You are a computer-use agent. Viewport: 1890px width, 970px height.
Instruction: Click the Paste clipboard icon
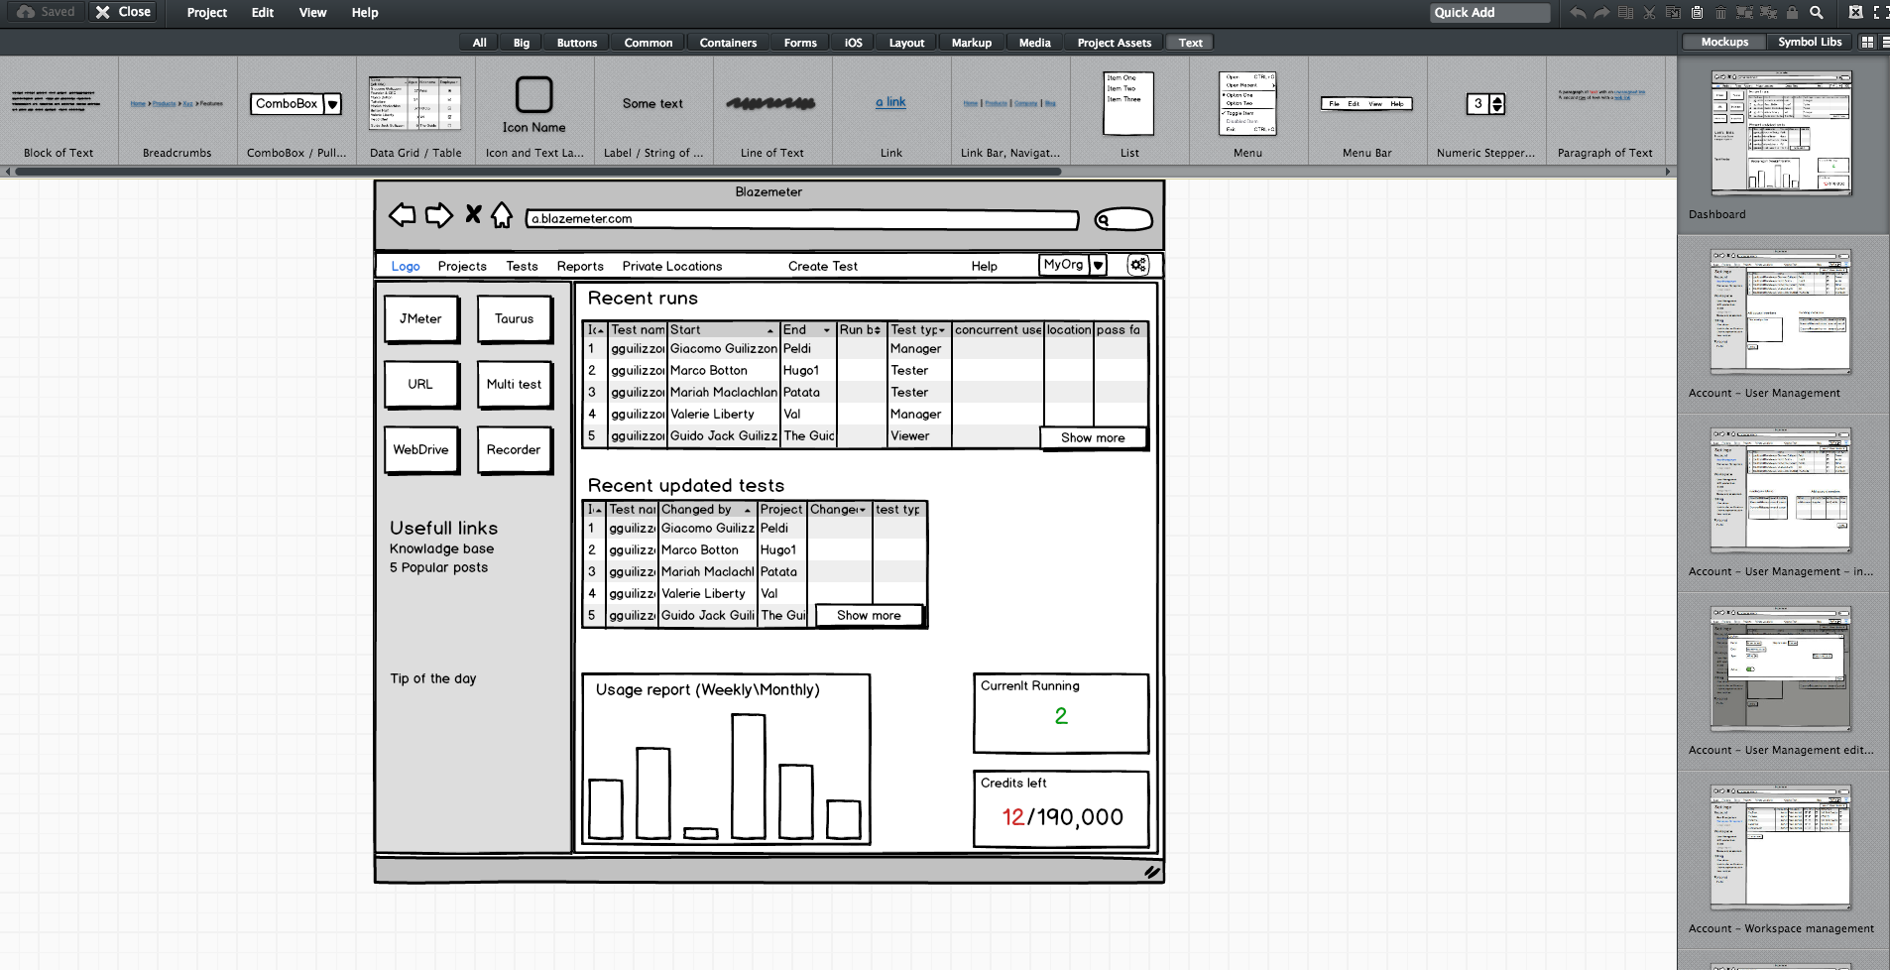[x=1697, y=13]
